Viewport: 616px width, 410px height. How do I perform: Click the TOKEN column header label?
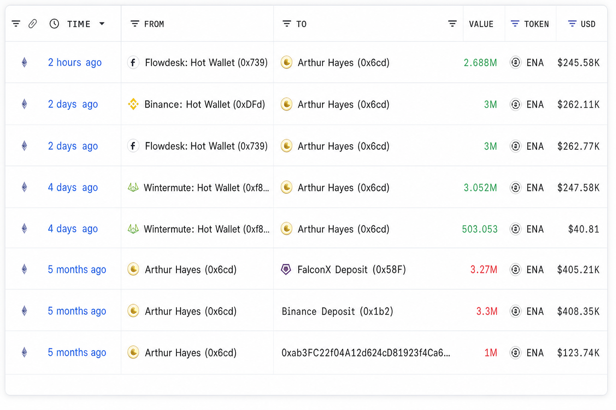[537, 24]
